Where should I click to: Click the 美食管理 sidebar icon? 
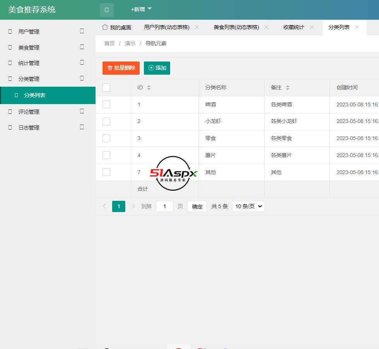pyautogui.click(x=10, y=47)
